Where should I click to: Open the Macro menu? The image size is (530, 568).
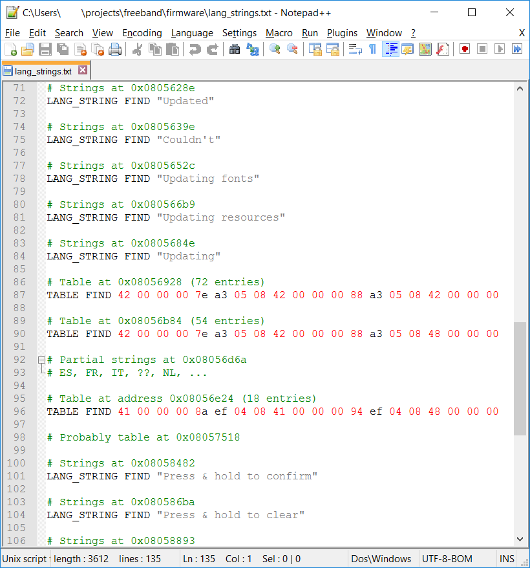click(279, 33)
